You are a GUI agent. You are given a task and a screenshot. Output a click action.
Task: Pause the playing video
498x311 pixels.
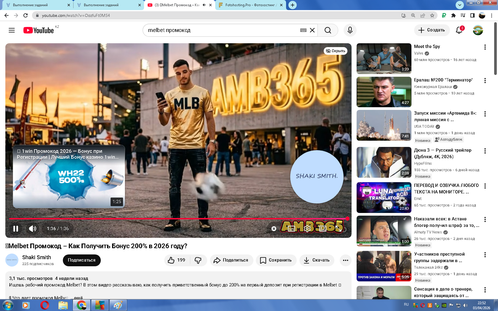16,228
